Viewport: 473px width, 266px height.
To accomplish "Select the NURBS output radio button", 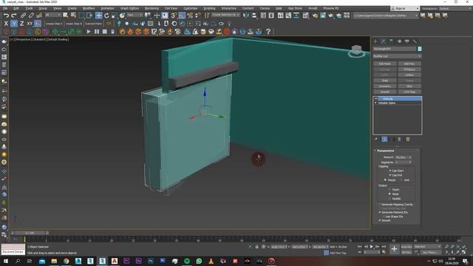I will (389, 199).
